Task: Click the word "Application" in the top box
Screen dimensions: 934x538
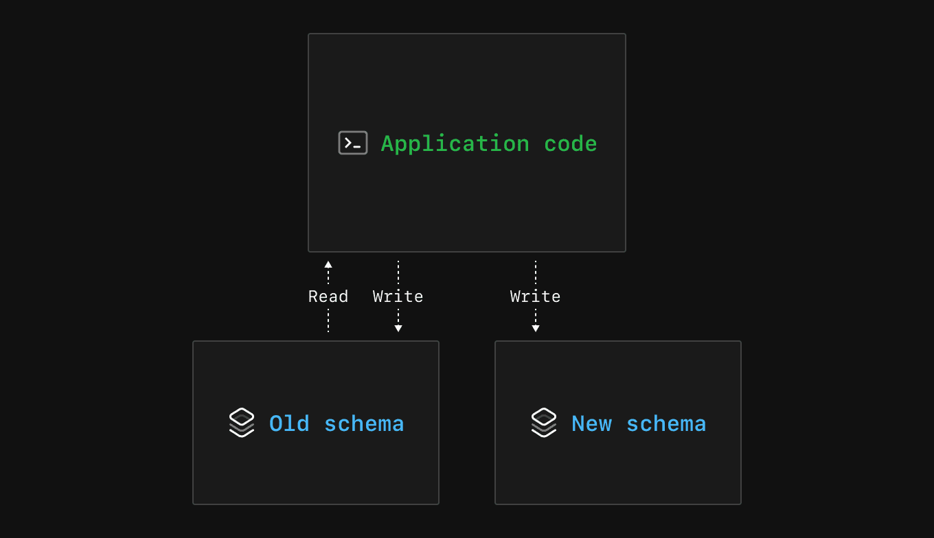Action: pos(455,143)
